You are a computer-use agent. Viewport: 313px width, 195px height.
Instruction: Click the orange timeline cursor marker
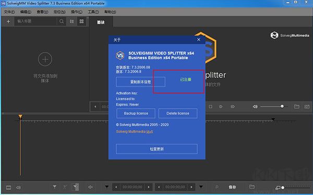point(20,116)
